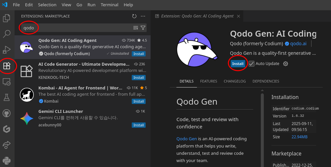Open the Edit menu
Viewport: 331px width, 167px height.
click(x=29, y=5)
